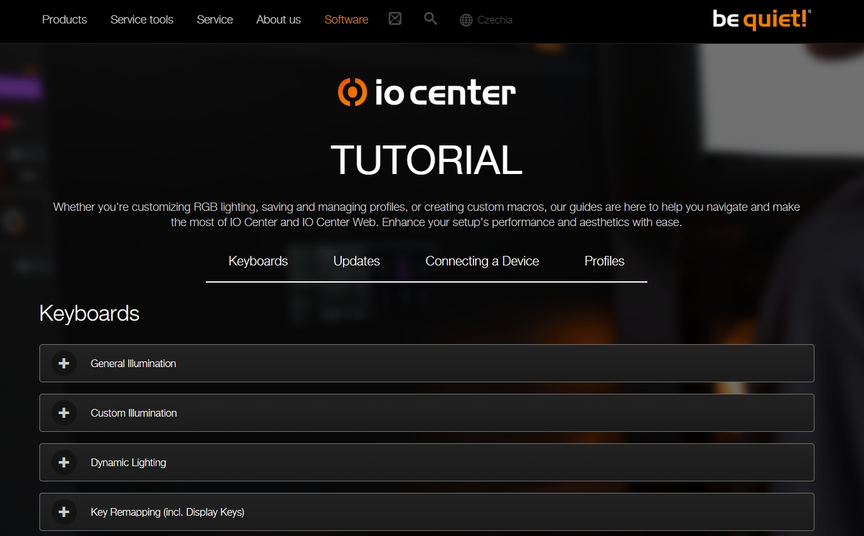
Task: Click the IO Center logo
Action: (426, 93)
